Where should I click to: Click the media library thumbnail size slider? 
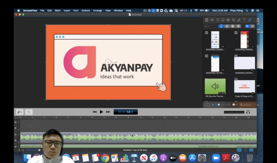coord(219,105)
